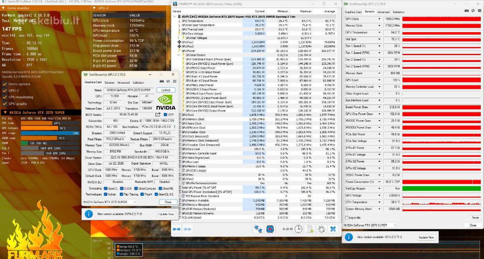
Task: Reset the HWiNFO clock timer icon
Action: 298,229
